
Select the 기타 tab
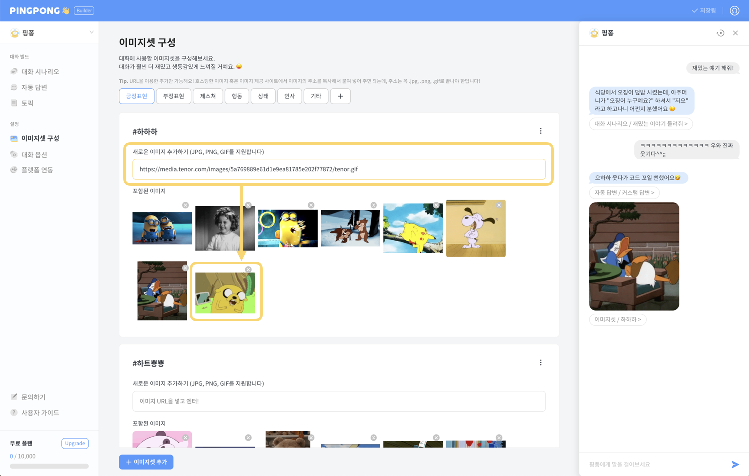316,96
